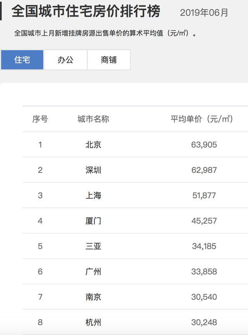Click the 南京 city name
The height and width of the screenshot is (335, 248).
pos(93,297)
